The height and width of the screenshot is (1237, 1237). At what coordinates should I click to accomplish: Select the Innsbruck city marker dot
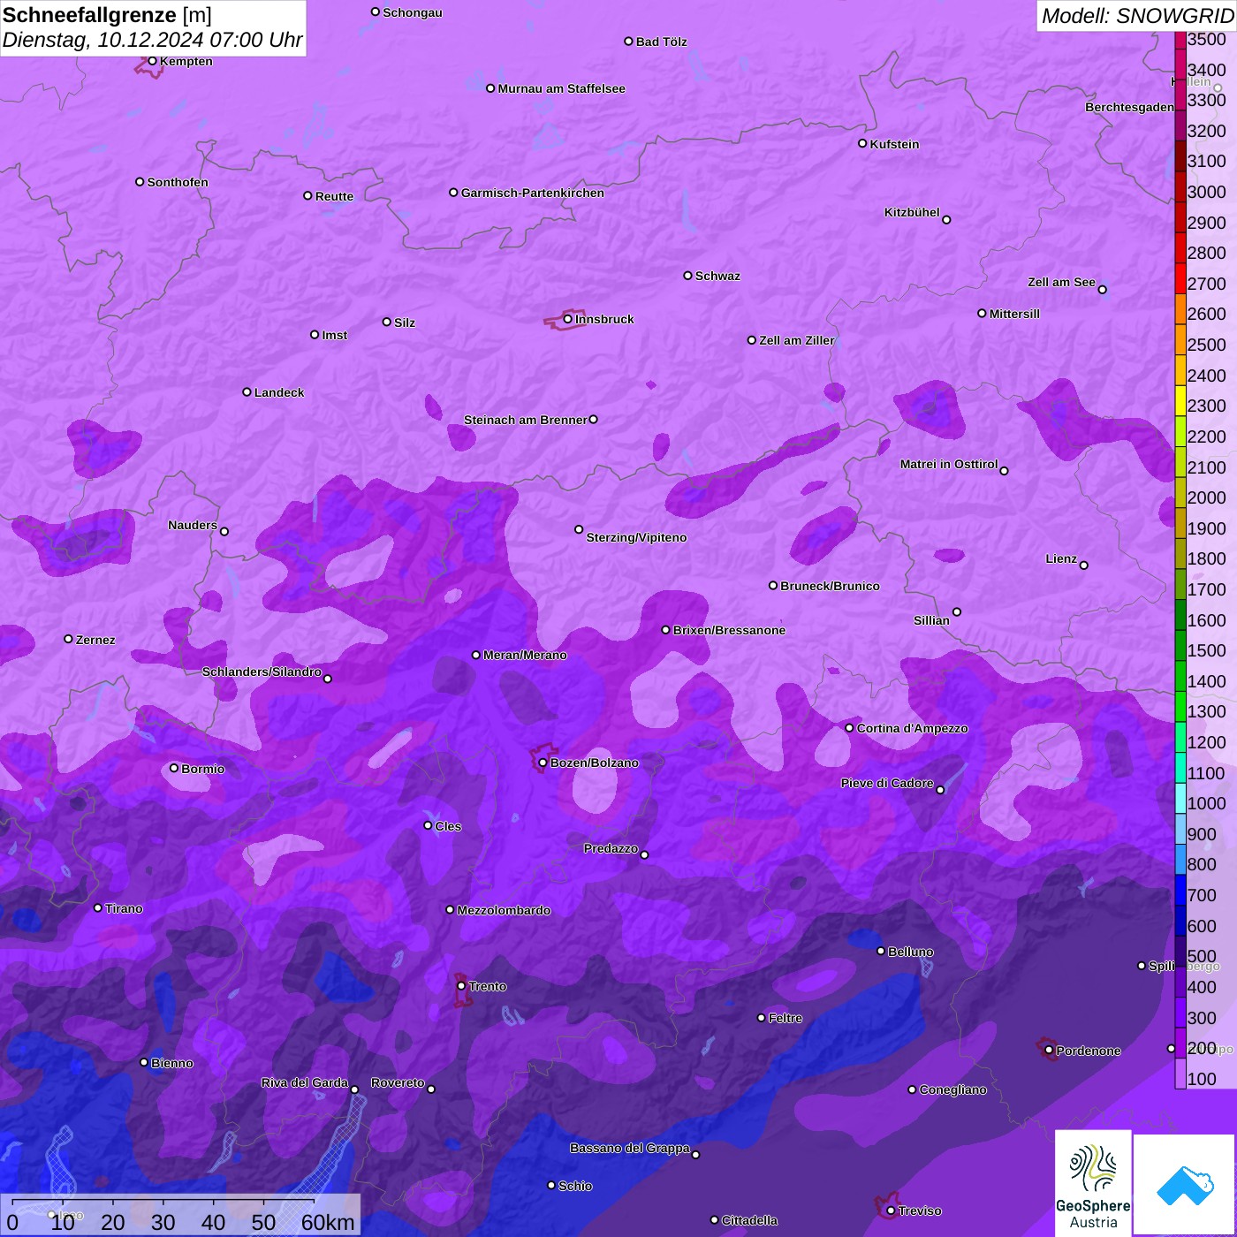click(567, 319)
